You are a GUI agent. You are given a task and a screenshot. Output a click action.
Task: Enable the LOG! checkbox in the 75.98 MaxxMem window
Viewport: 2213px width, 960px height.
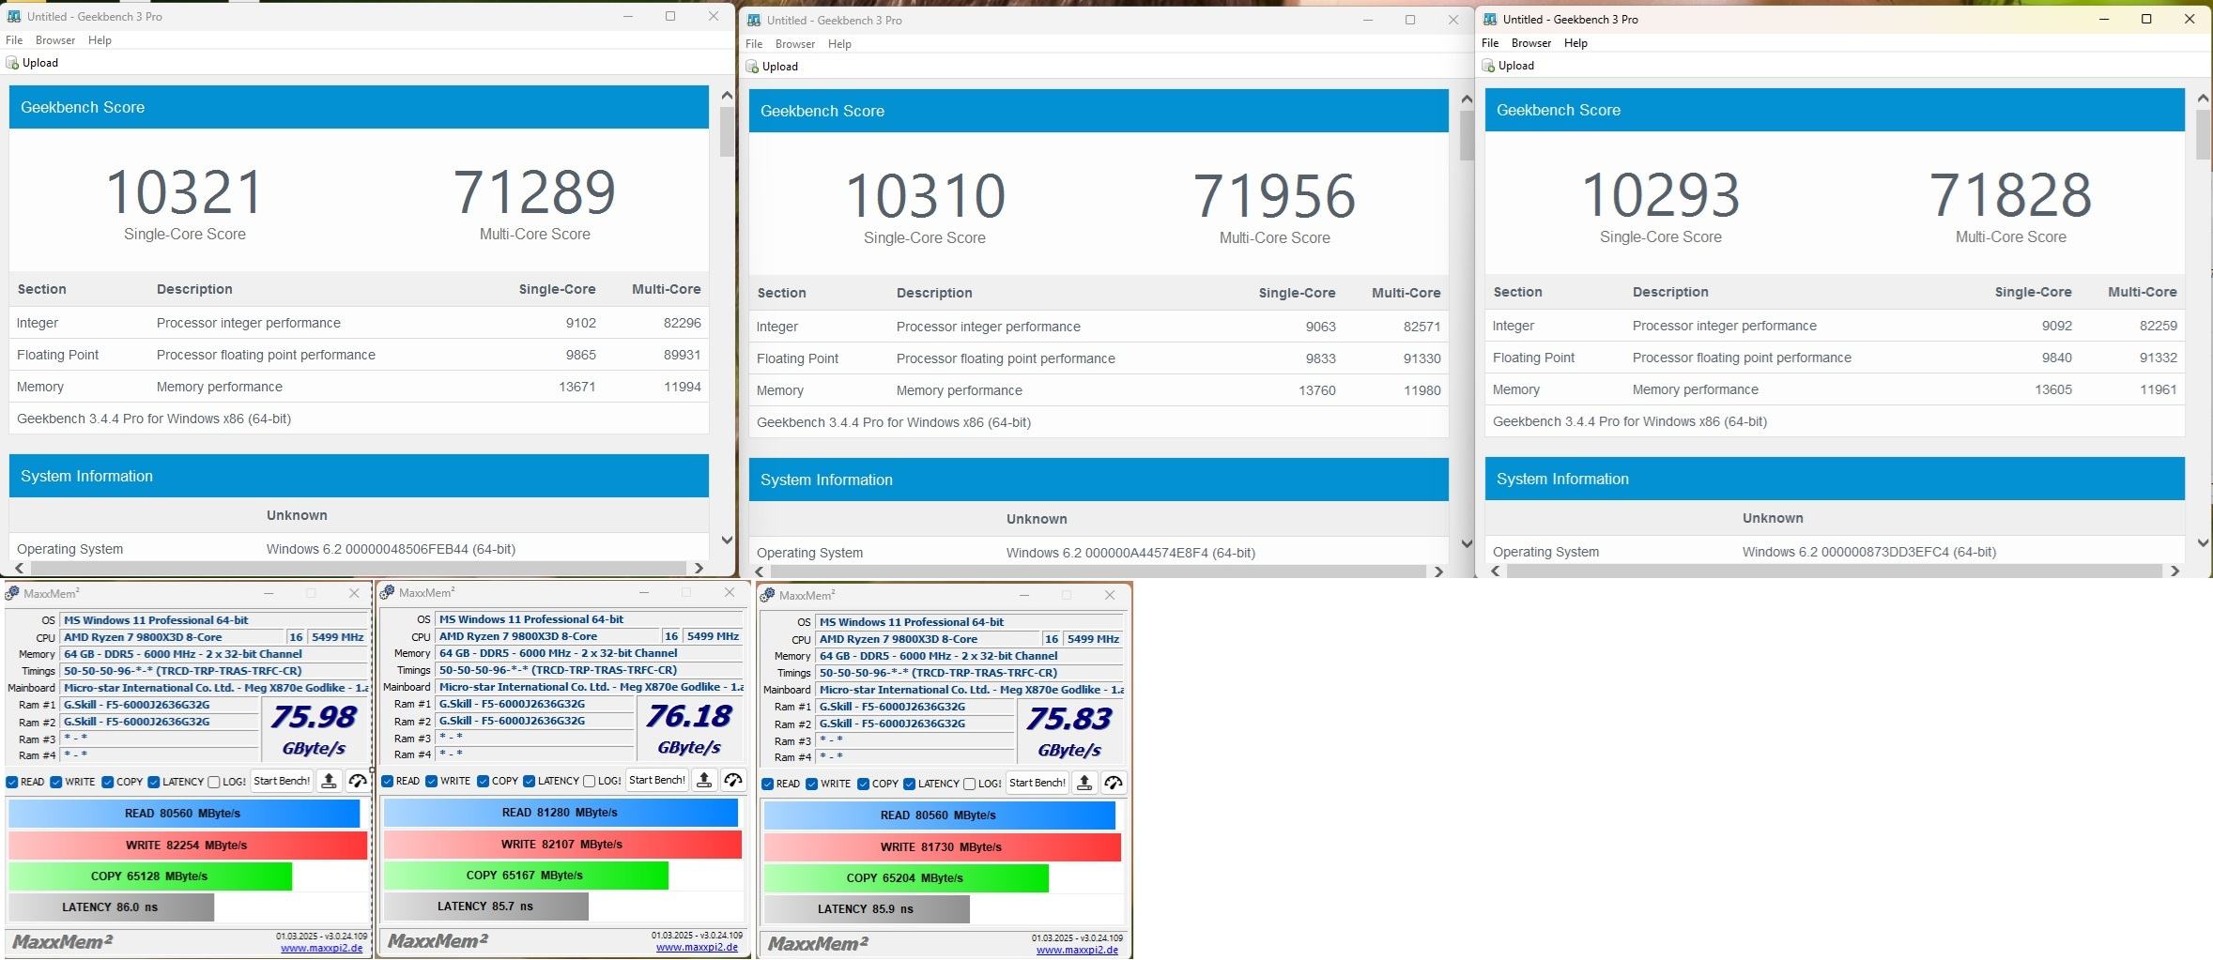[x=214, y=782]
